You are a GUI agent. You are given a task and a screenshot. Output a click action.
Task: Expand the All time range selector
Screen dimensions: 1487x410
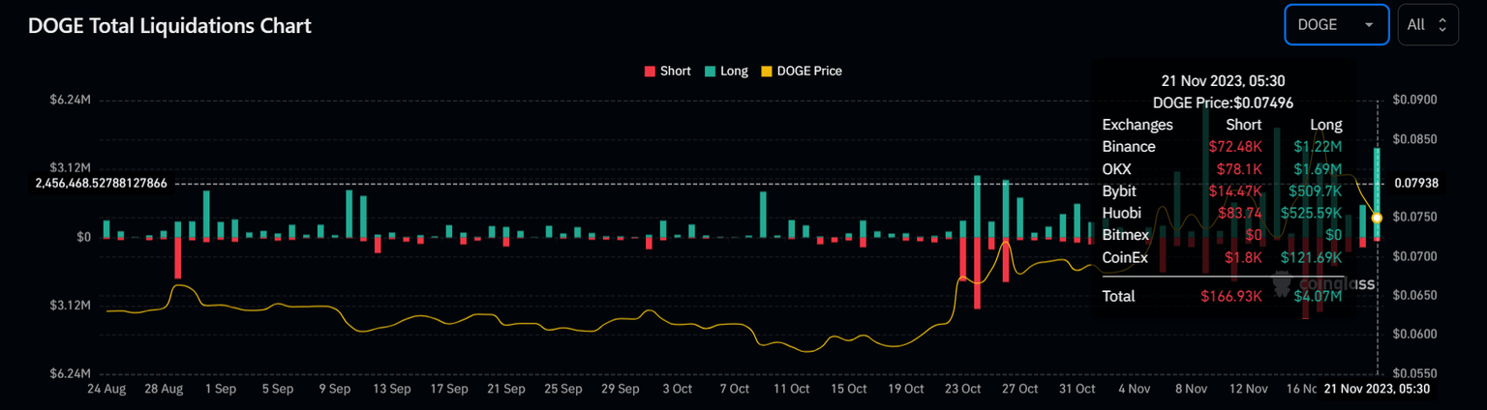[1427, 25]
